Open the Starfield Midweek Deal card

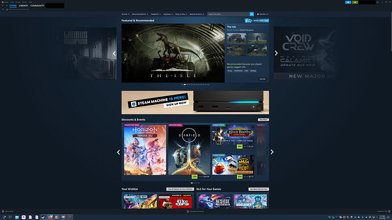(x=189, y=150)
